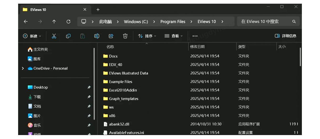Screen dimensions: 320x139
Task: Click the navigation pane scrollbar
Action: 94,84
